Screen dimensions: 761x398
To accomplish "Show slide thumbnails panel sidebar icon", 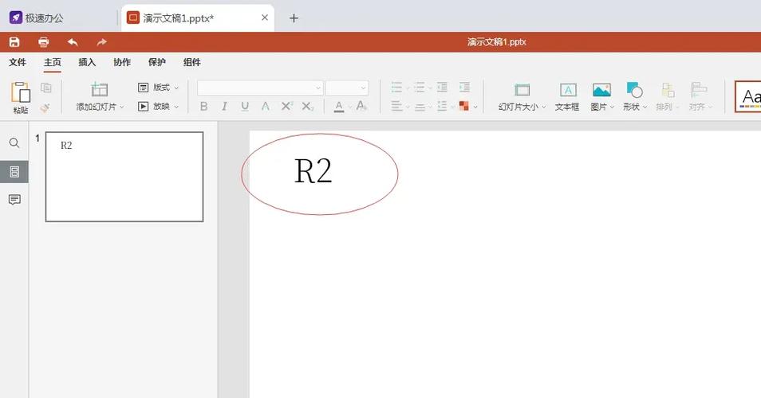I will click(x=14, y=171).
